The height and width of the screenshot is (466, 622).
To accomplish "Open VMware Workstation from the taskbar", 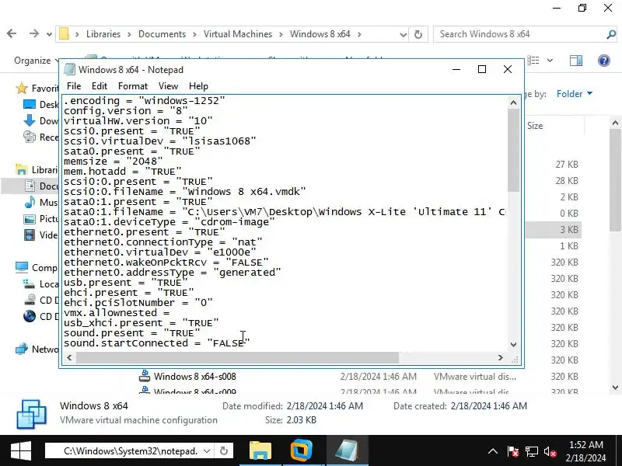I will click(301, 450).
